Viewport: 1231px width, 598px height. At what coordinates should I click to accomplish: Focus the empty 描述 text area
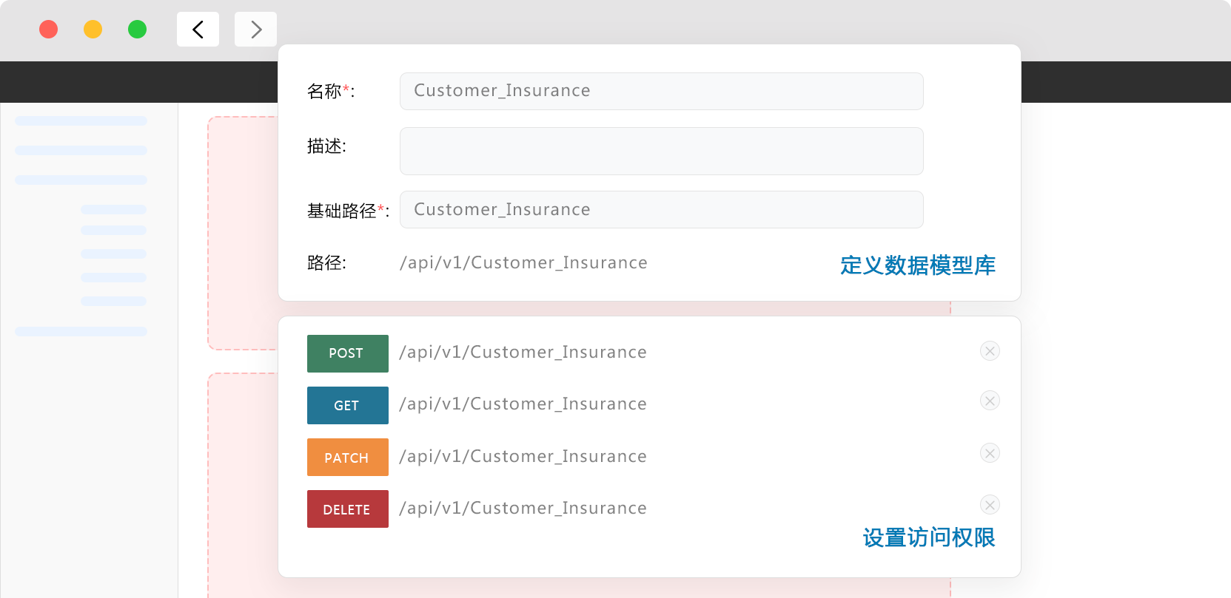click(x=662, y=151)
